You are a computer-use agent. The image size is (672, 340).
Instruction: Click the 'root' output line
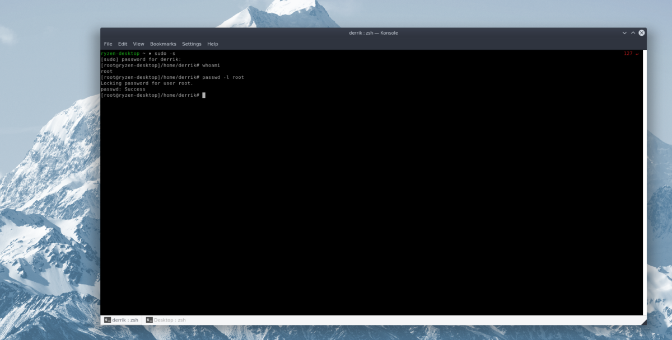[106, 71]
